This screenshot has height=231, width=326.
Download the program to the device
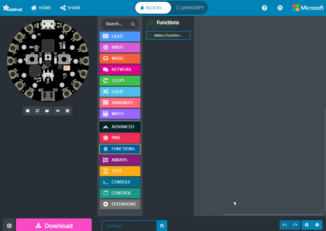[x=54, y=226]
